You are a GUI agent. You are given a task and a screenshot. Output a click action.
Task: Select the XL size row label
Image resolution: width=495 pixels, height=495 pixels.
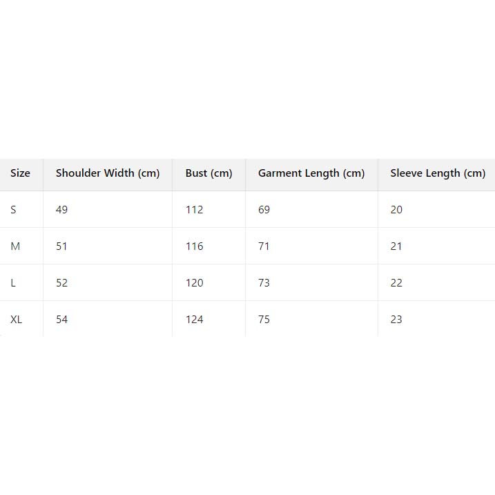click(17, 320)
